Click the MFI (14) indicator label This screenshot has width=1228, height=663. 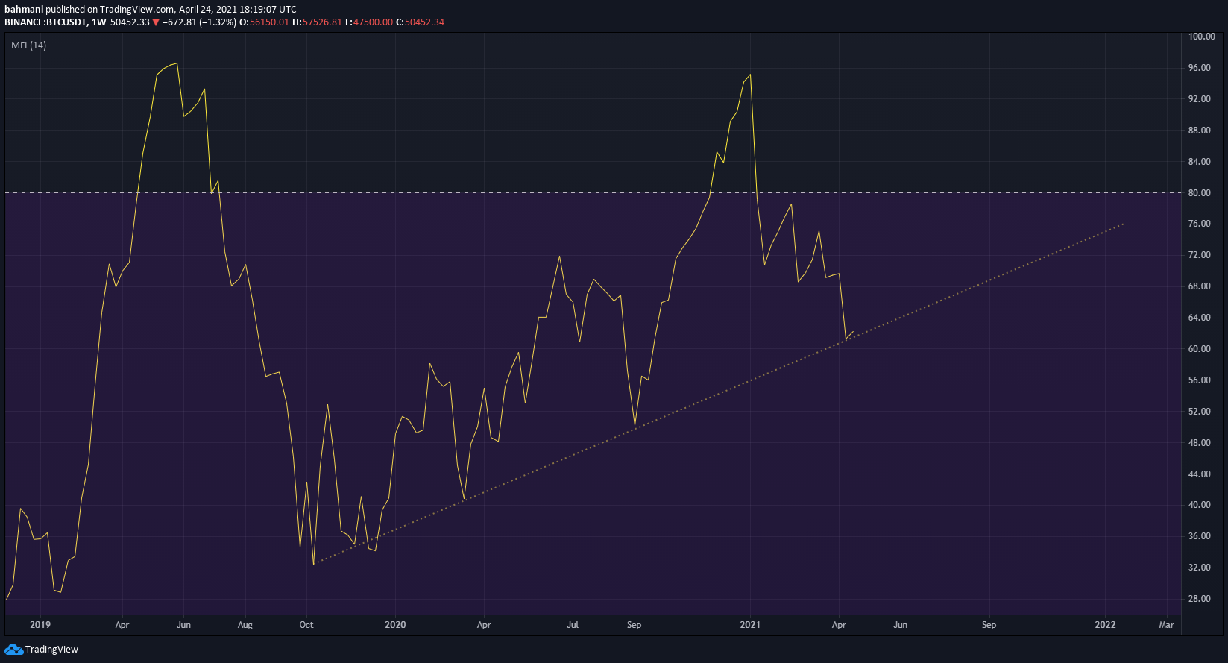click(28, 45)
